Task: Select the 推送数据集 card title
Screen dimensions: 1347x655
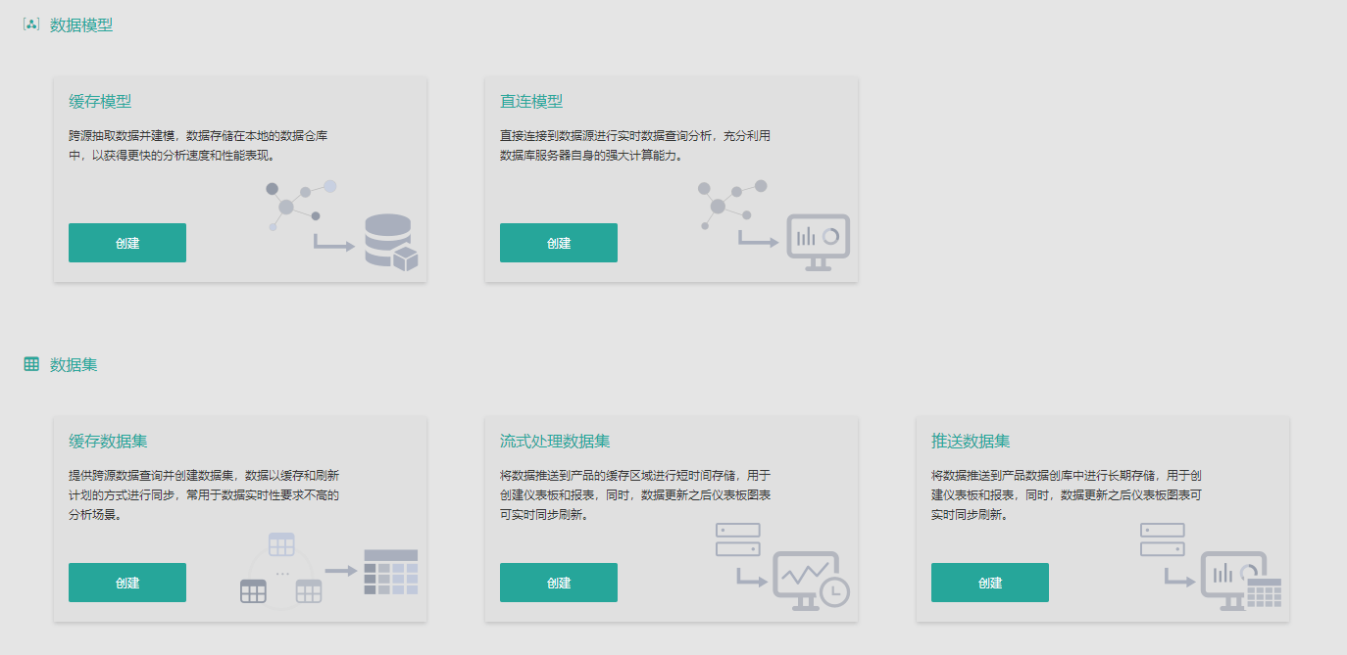Action: (971, 442)
